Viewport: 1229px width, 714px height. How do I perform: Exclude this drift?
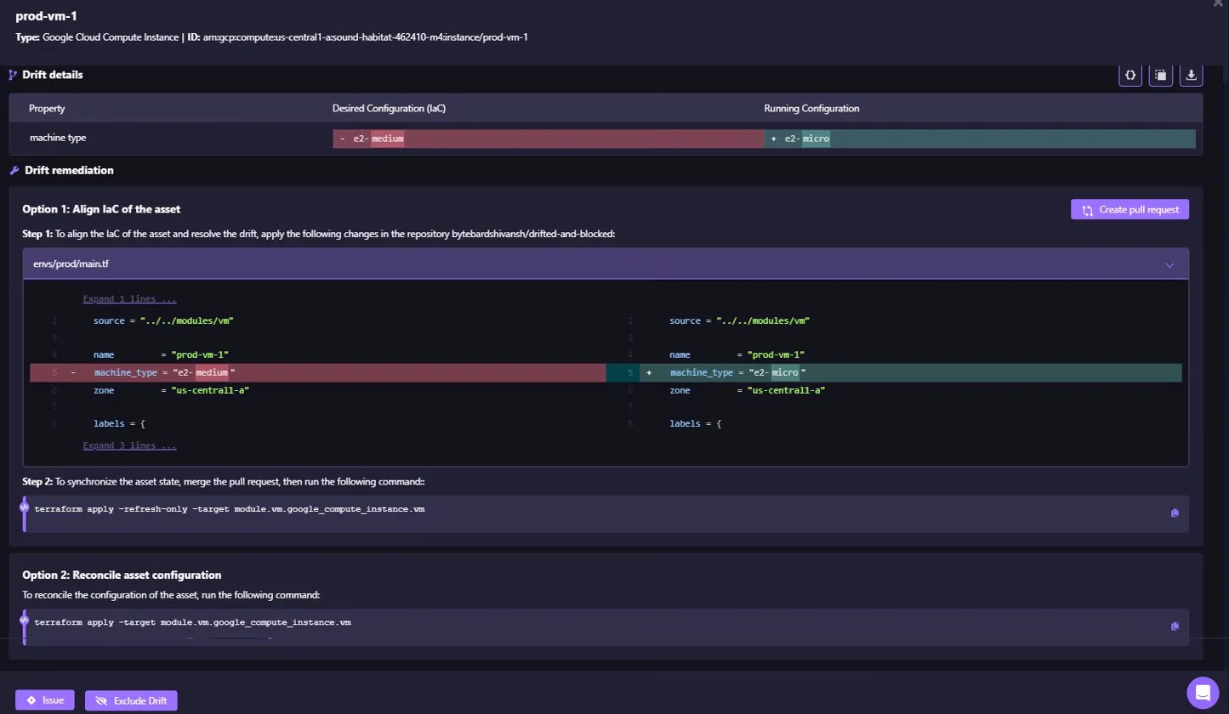click(x=131, y=700)
